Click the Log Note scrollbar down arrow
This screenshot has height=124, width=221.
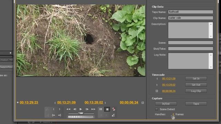coord(211,67)
